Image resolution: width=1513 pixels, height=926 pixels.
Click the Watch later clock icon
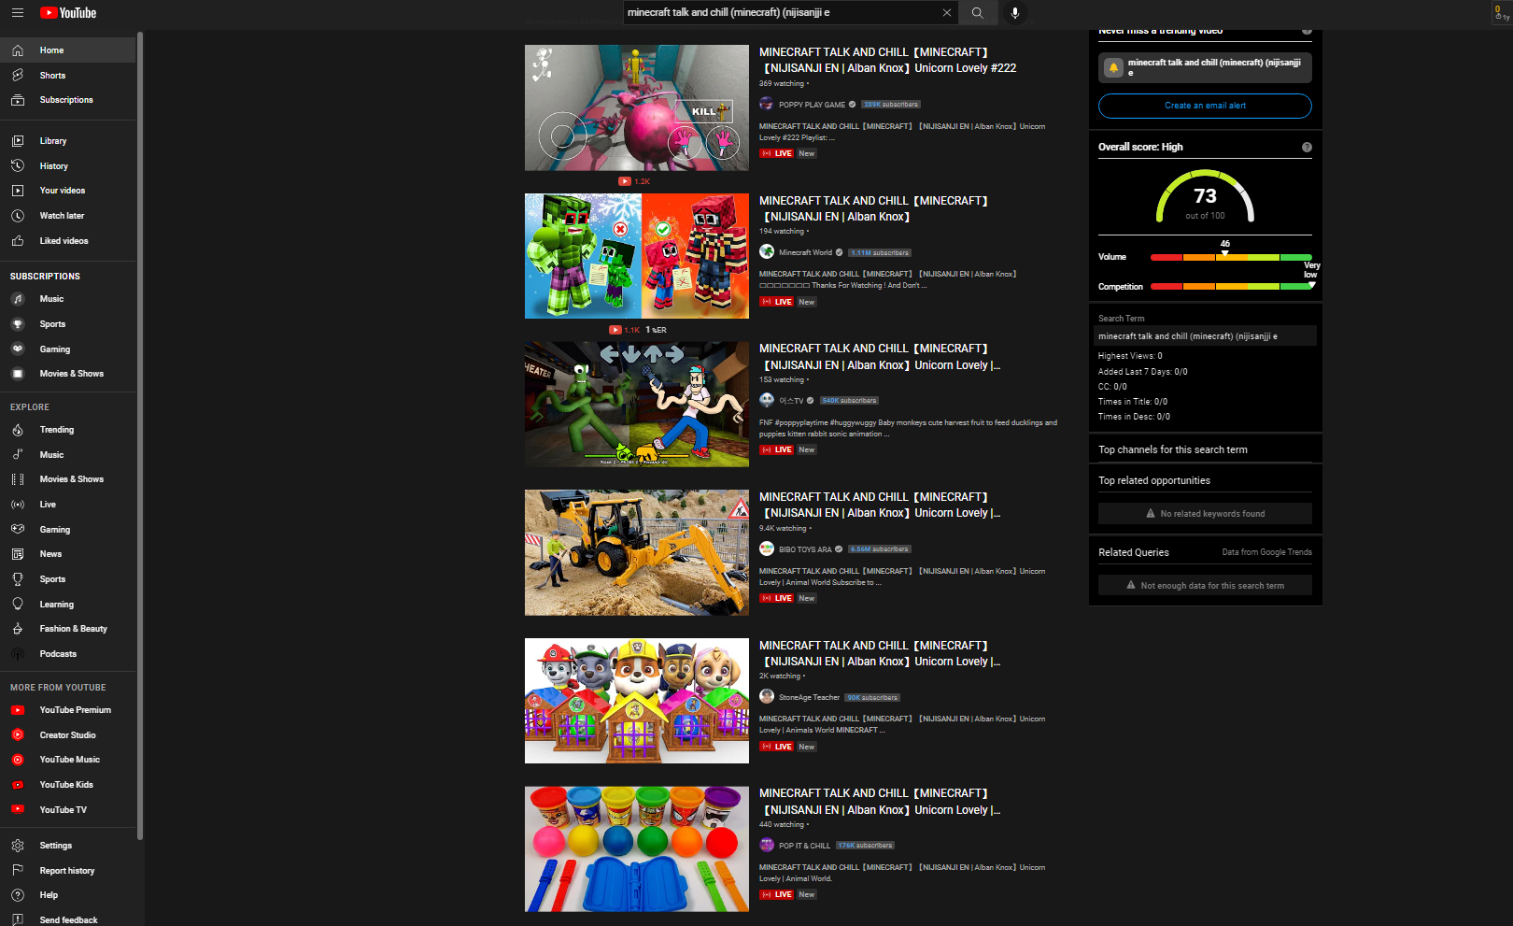pyautogui.click(x=18, y=216)
